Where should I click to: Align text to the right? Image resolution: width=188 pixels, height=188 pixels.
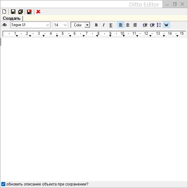click(x=135, y=25)
